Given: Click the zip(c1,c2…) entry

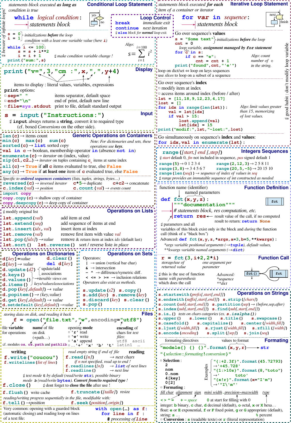Looking at the screenshot, I should click(x=18, y=160).
